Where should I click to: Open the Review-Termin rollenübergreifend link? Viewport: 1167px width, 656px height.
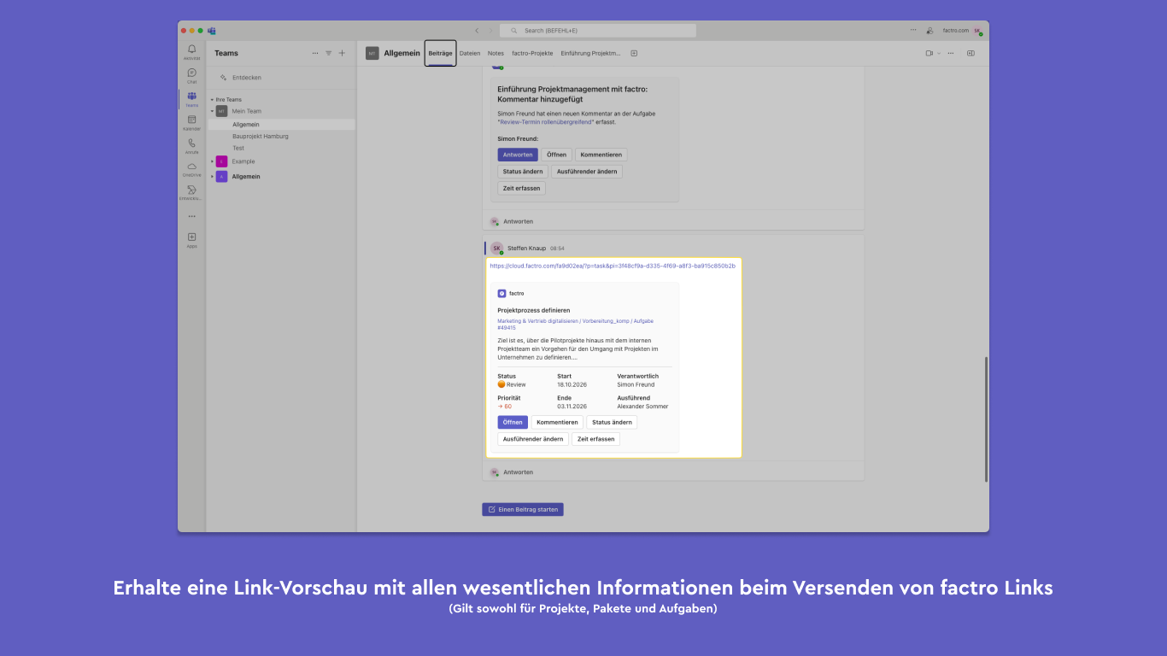coord(545,122)
